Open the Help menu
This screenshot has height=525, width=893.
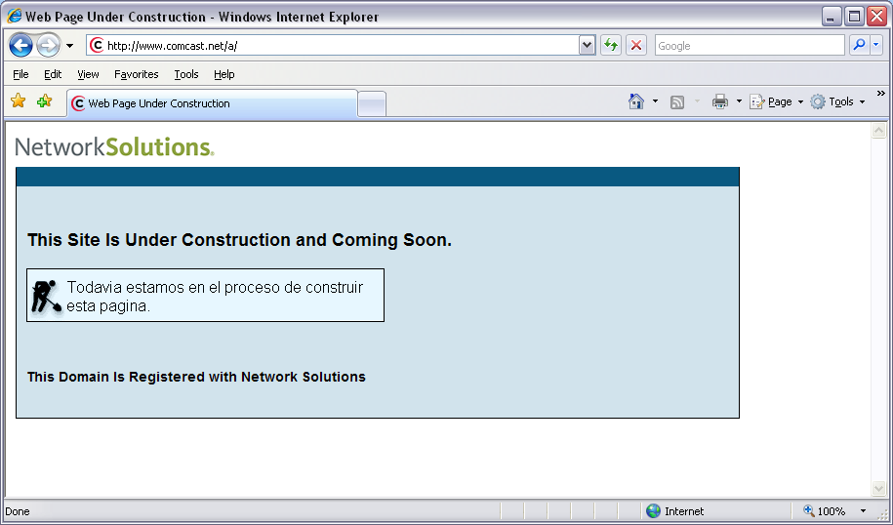pyautogui.click(x=223, y=74)
